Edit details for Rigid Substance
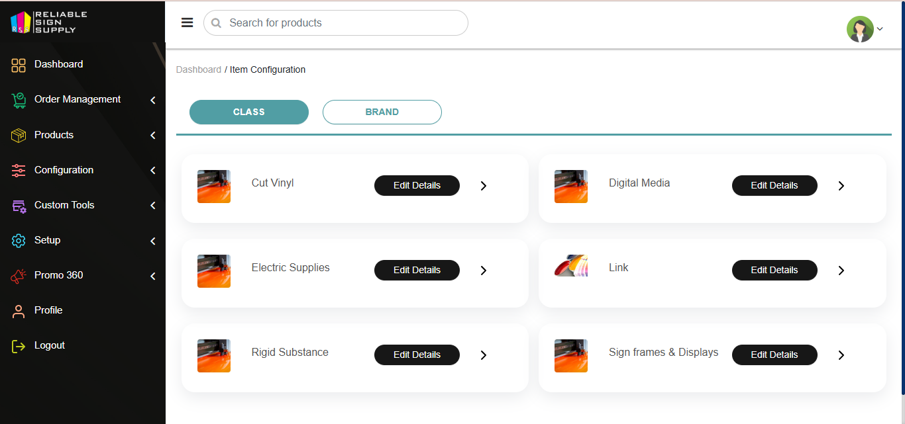The image size is (905, 424). (x=417, y=355)
